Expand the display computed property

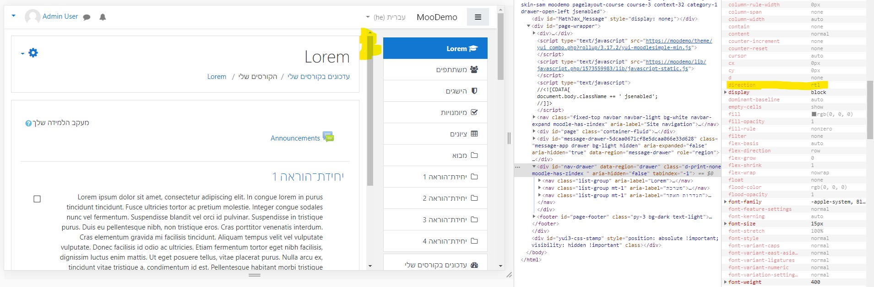(x=725, y=92)
